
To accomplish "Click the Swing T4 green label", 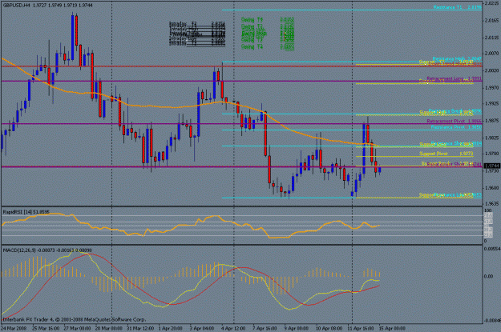I will [x=252, y=47].
